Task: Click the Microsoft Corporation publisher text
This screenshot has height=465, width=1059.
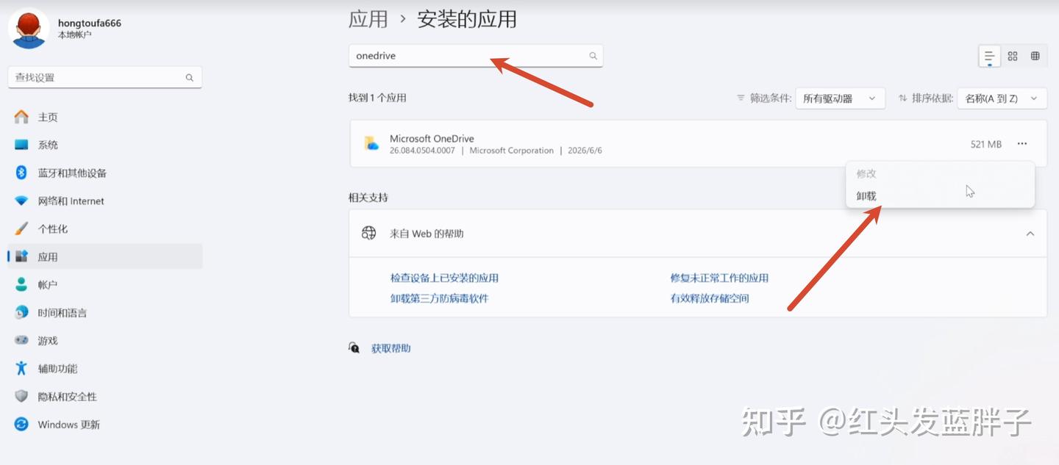Action: click(x=511, y=151)
